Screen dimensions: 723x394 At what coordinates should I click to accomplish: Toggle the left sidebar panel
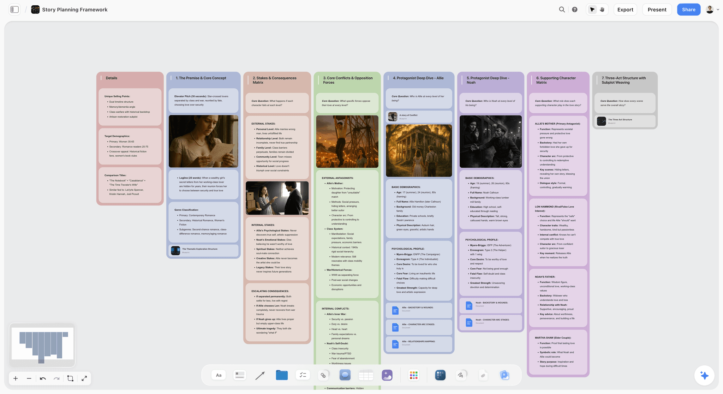tap(14, 10)
